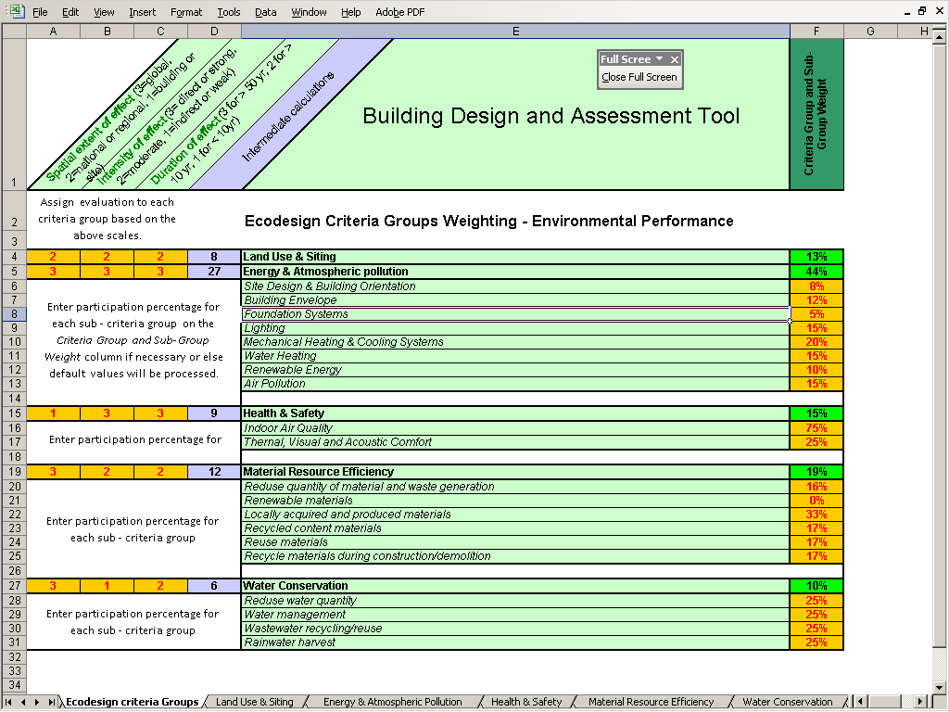The image size is (949, 712).
Task: Click horizontal scrollbar right arrow
Action: [920, 702]
